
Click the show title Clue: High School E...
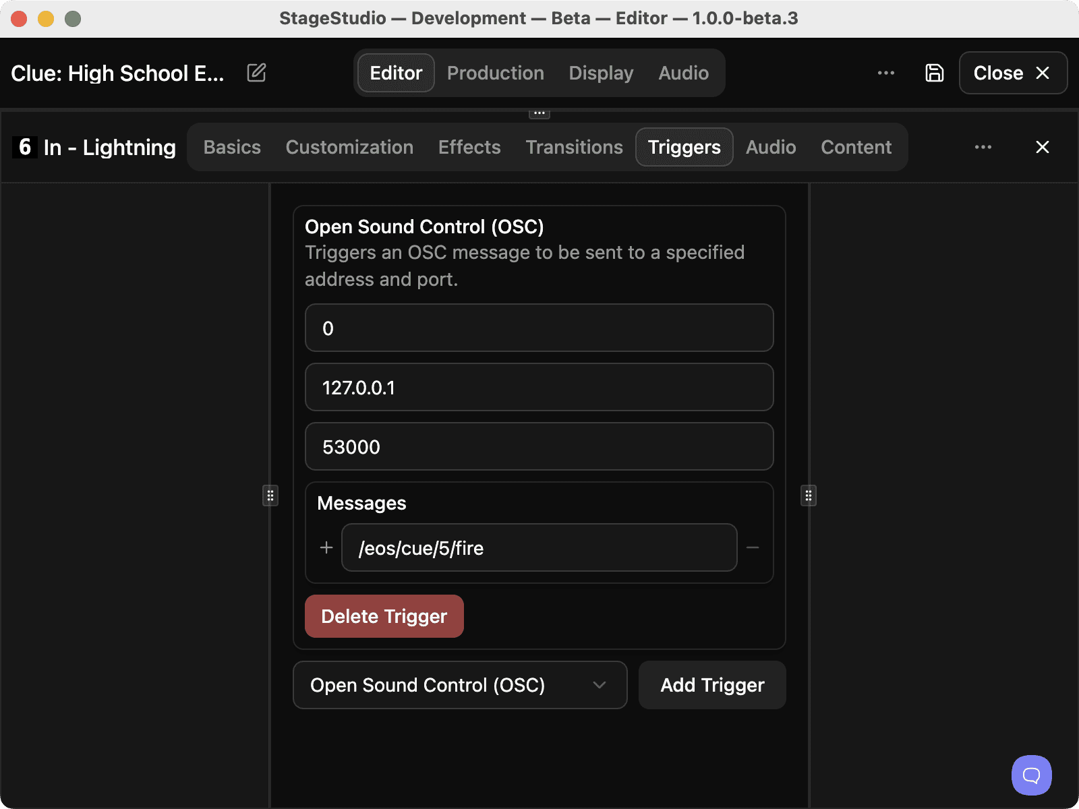pos(117,73)
